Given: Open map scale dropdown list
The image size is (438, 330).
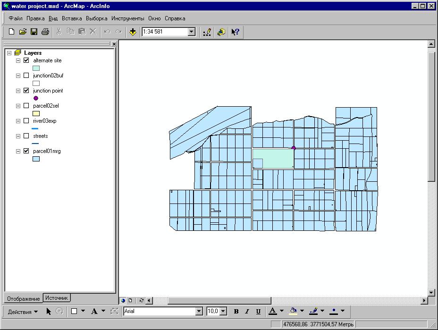Looking at the screenshot, I should 191,32.
